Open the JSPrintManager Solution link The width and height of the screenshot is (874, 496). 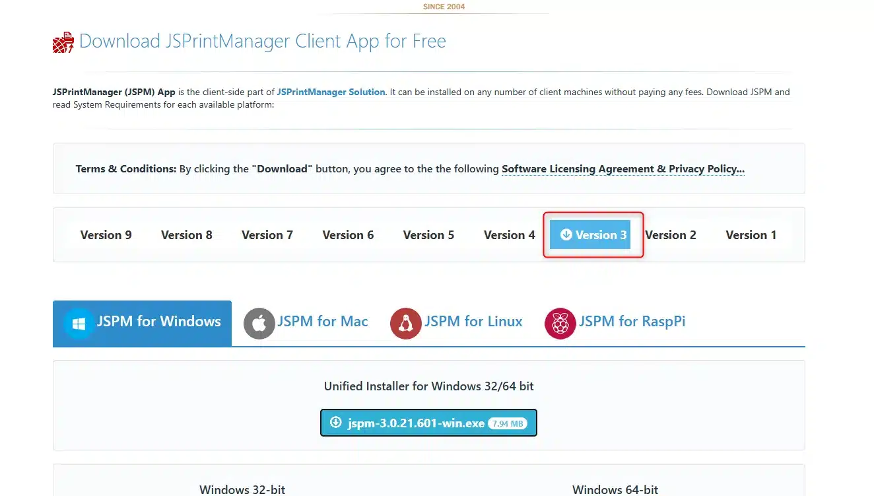(x=331, y=92)
